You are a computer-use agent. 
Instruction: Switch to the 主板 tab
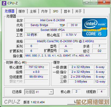tap(33, 11)
